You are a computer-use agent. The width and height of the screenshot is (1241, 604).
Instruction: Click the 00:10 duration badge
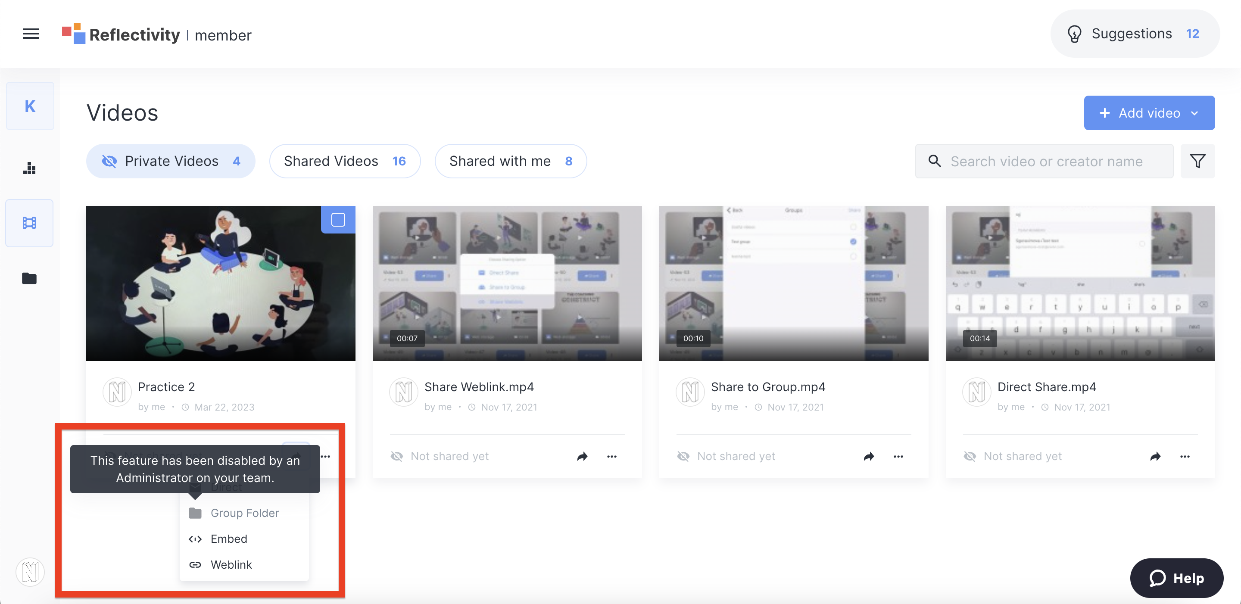point(693,338)
